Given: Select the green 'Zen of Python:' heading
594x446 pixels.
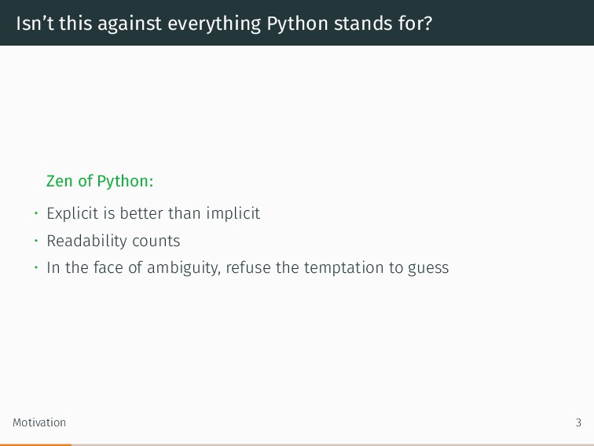Looking at the screenshot, I should pyautogui.click(x=100, y=181).
